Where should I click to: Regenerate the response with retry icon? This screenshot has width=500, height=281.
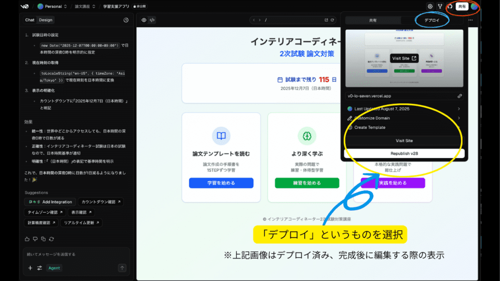click(x=51, y=239)
